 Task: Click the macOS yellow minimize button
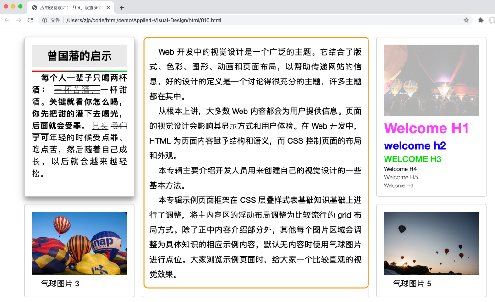13,6
